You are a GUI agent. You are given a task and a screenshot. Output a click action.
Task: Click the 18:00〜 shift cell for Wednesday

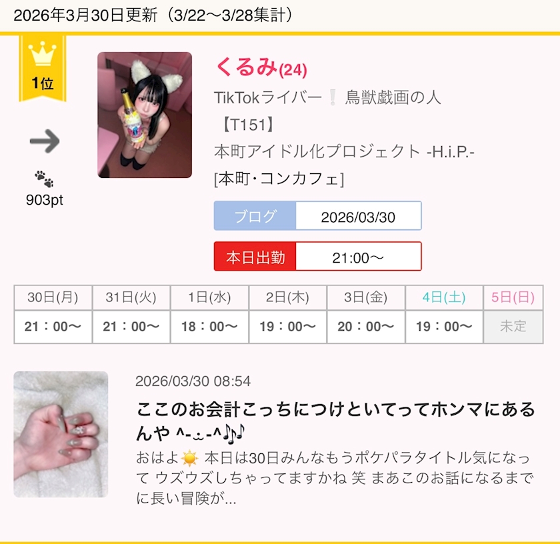(x=209, y=327)
